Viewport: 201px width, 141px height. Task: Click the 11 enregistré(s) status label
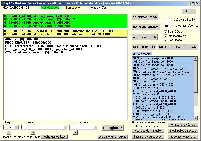coord(97,8)
